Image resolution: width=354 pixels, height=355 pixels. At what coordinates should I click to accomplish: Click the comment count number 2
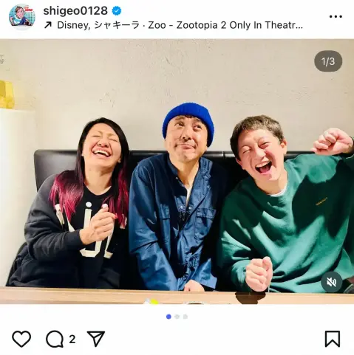[72, 340]
